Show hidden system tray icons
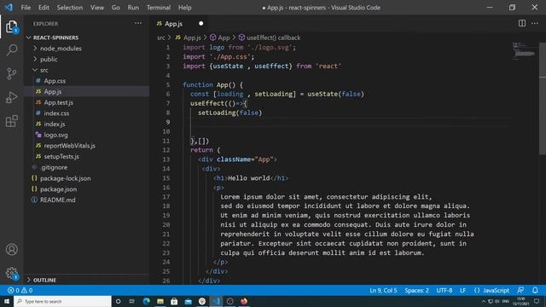The height and width of the screenshot is (307, 546). pos(484,301)
